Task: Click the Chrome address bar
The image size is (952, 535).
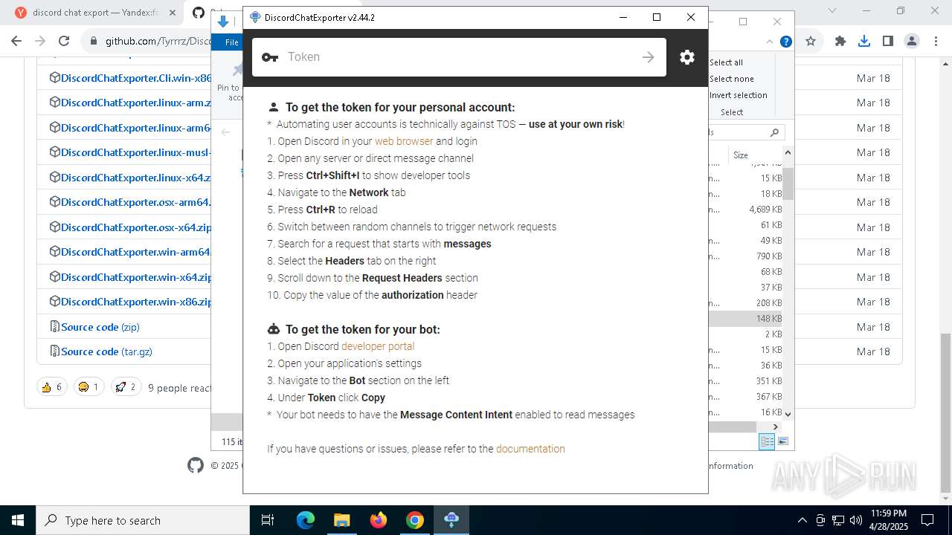Action: pos(160,42)
